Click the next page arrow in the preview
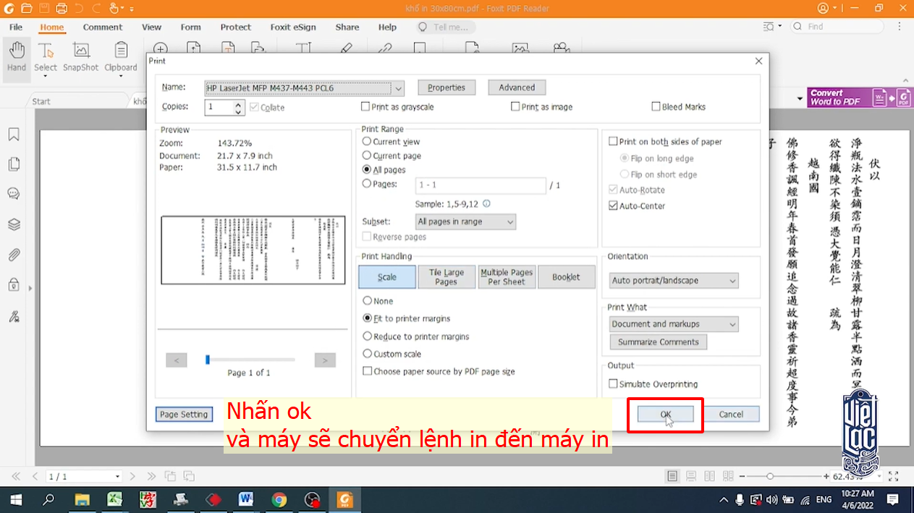 click(x=325, y=360)
